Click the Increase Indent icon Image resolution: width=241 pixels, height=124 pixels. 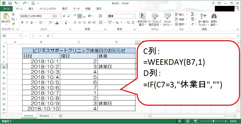(94, 23)
